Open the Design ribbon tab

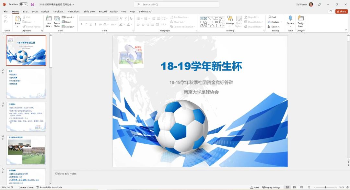point(45,11)
